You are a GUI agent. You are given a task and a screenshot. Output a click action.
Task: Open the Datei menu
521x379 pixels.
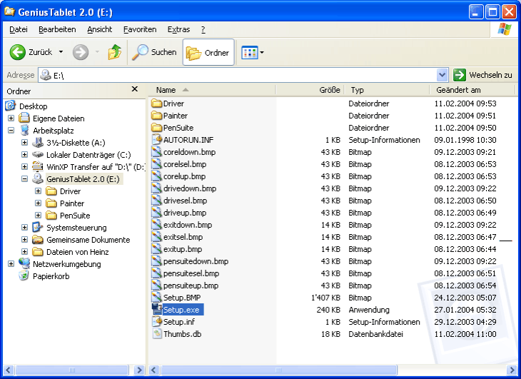coord(19,29)
